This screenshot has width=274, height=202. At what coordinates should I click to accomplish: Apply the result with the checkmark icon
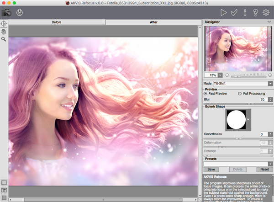235,12
